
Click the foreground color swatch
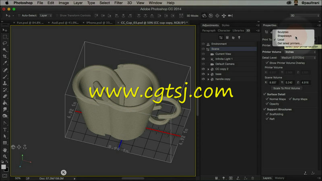click(x=4, y=167)
